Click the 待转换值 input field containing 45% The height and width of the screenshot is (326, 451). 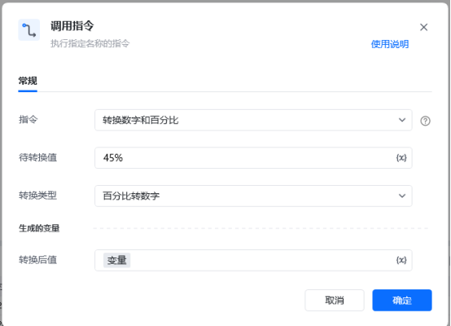coord(253,158)
